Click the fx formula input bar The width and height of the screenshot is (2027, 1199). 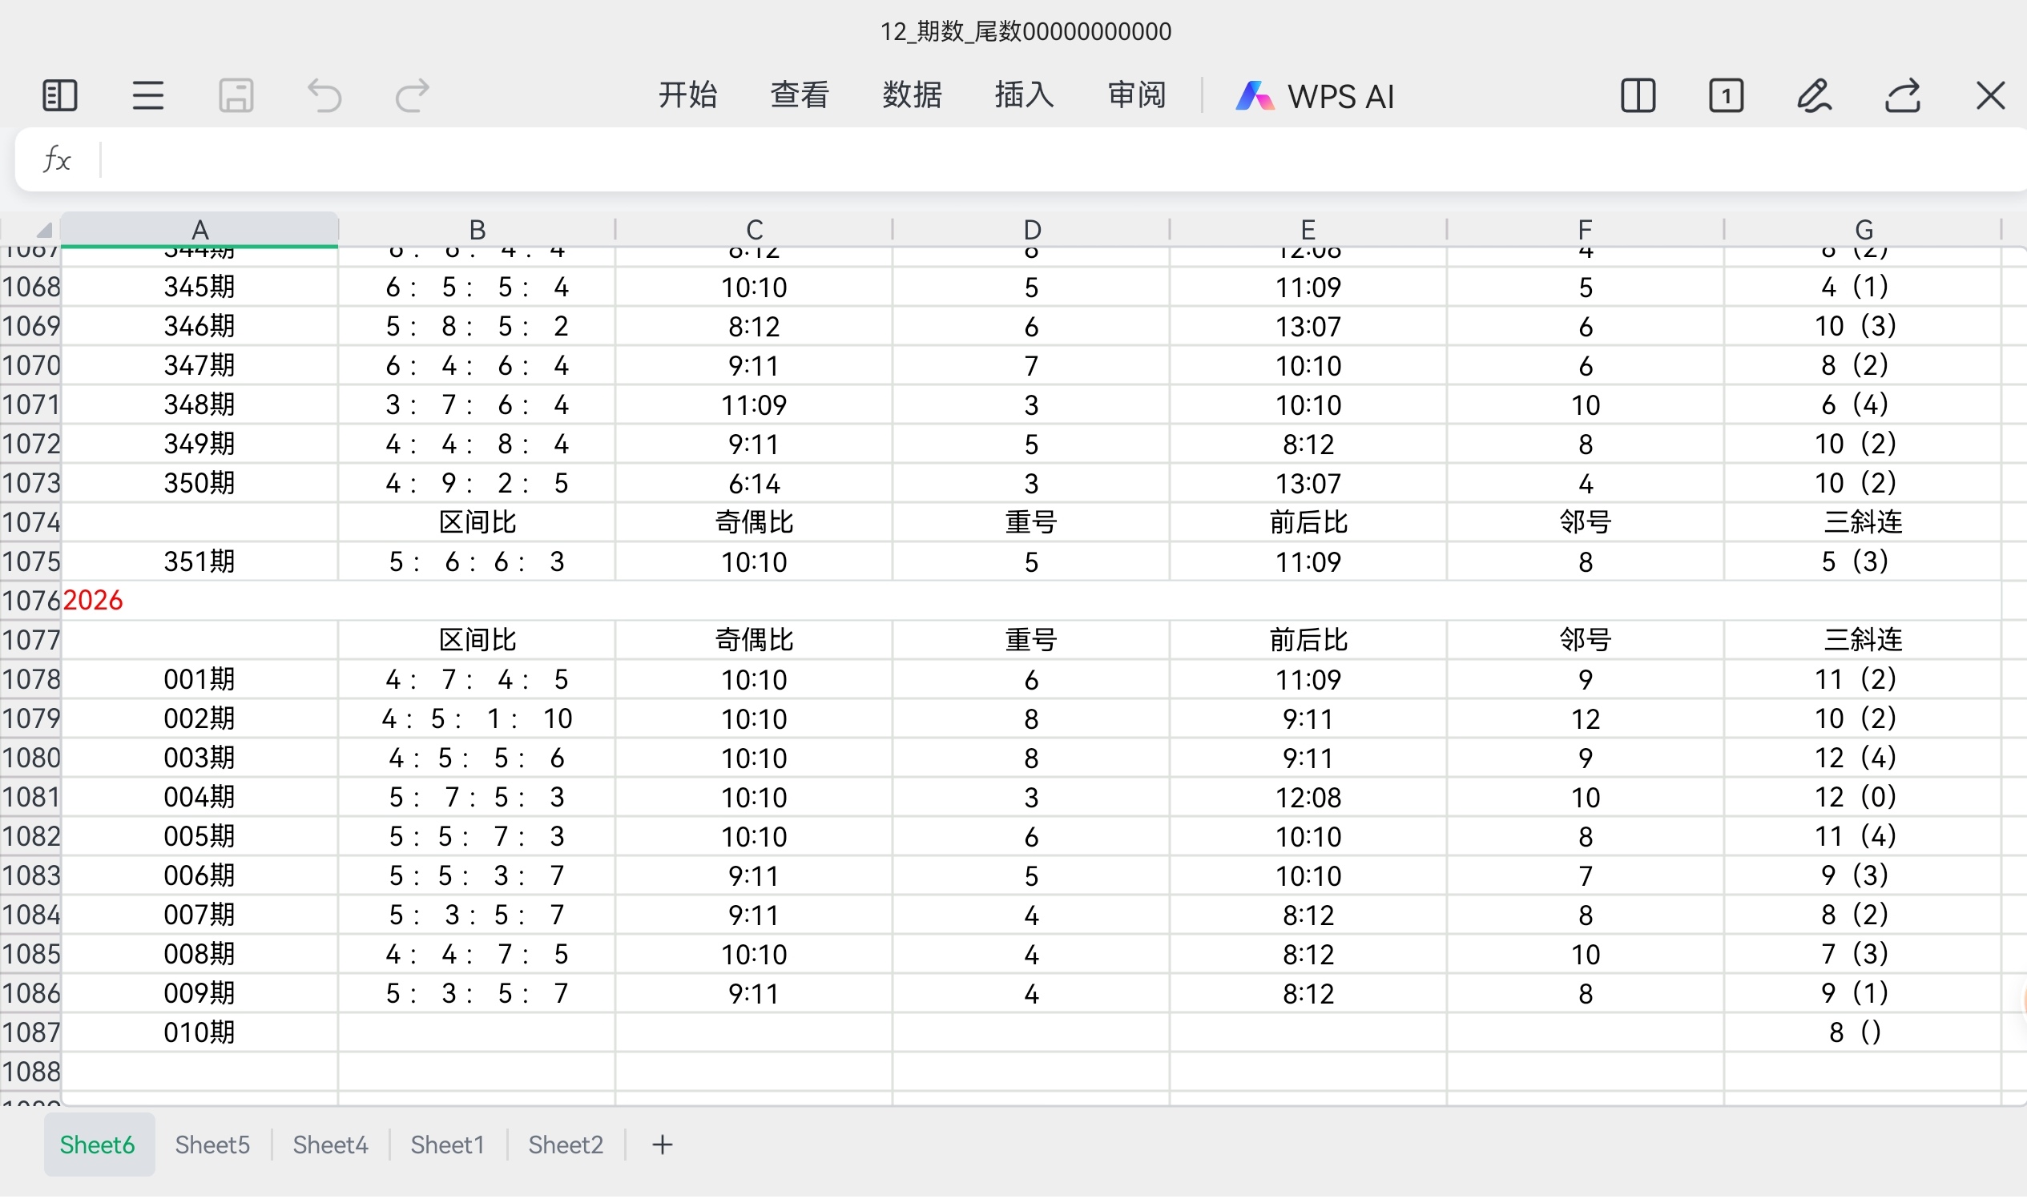pyautogui.click(x=1050, y=160)
